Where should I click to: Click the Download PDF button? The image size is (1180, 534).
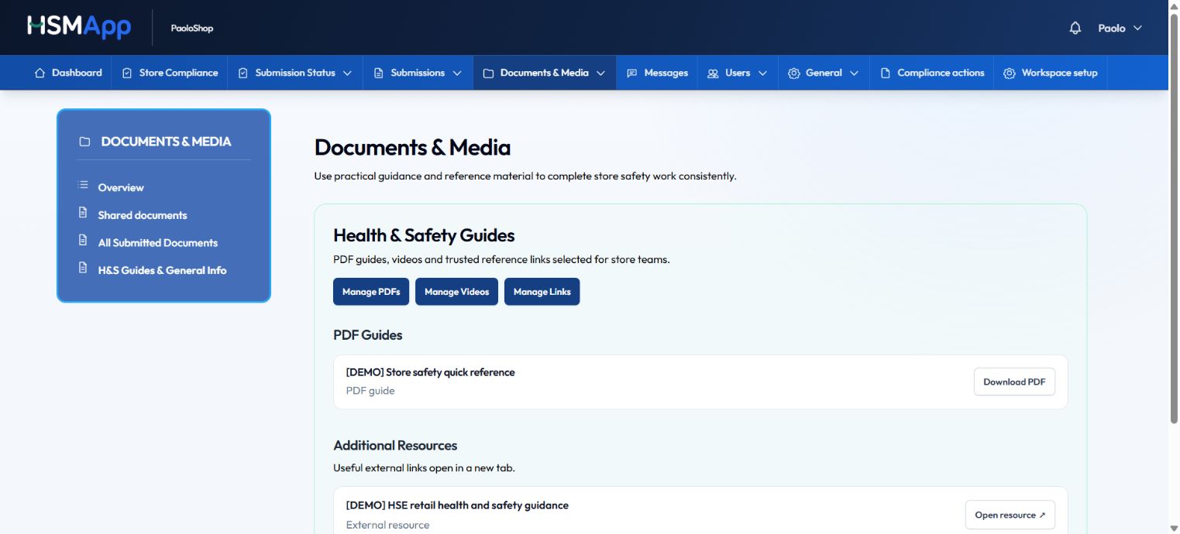point(1014,382)
